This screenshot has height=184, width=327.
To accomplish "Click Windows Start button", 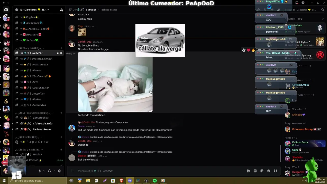I will [4, 181].
